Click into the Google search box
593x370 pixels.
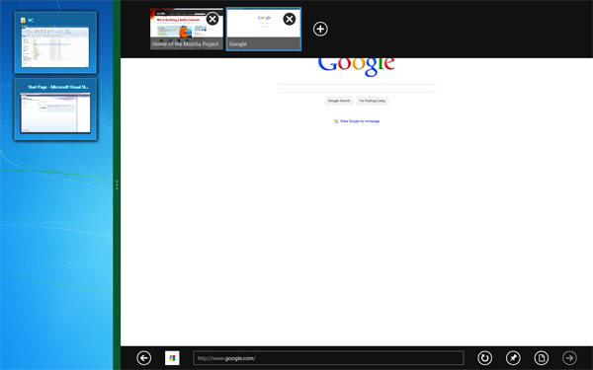(x=357, y=88)
